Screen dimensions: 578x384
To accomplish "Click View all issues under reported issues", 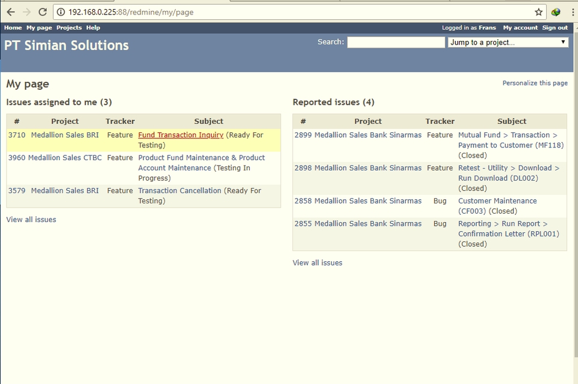I will pyautogui.click(x=317, y=263).
